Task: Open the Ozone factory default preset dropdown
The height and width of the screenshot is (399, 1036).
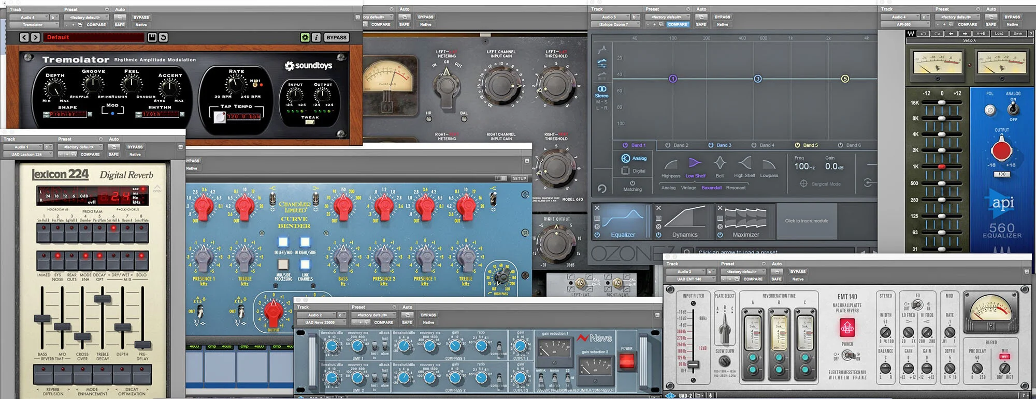Action: (x=667, y=17)
